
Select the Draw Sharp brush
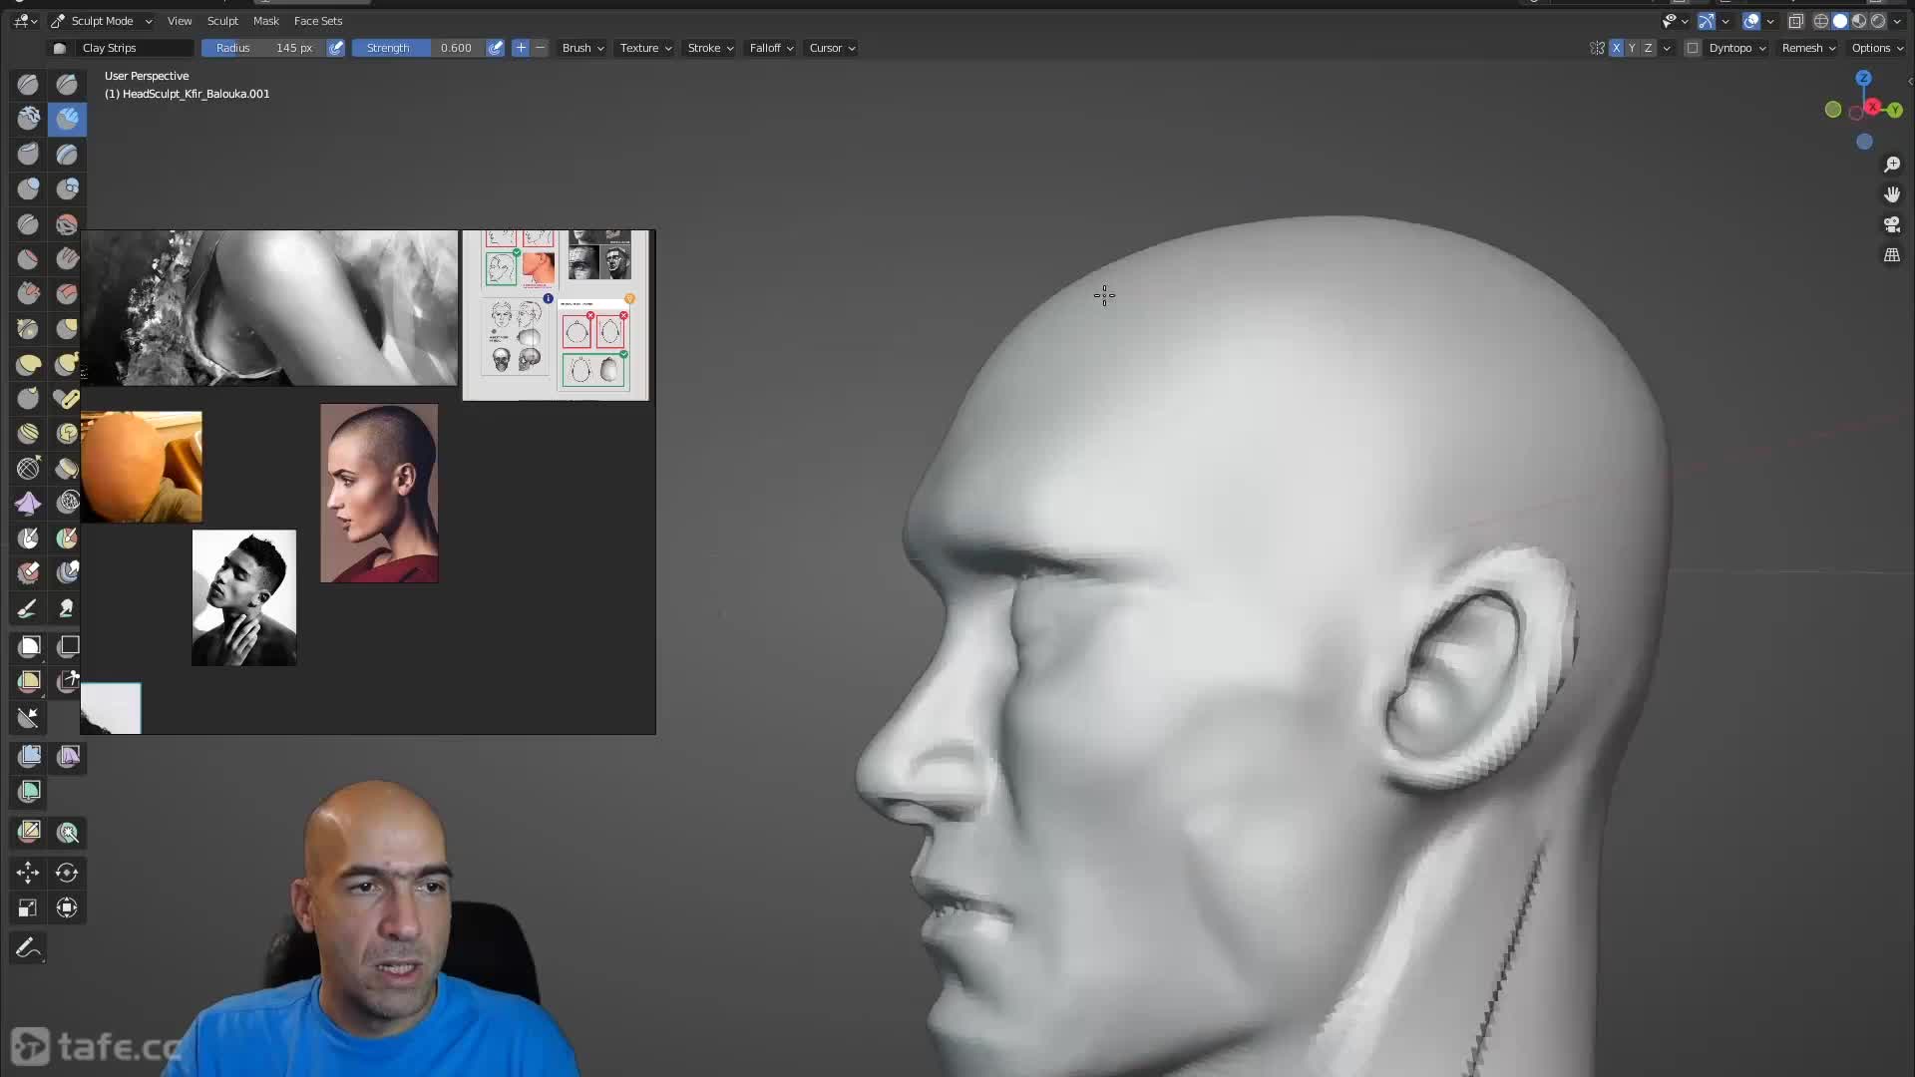pos(67,85)
